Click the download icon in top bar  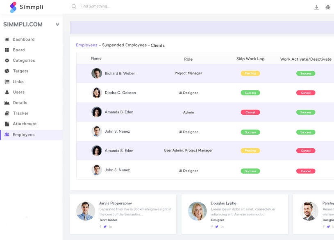click(x=316, y=7)
